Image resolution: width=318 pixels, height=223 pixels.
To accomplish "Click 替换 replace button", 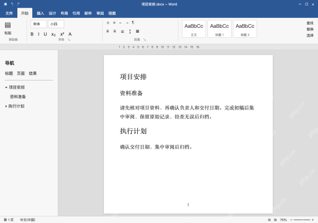I will tap(310, 29).
